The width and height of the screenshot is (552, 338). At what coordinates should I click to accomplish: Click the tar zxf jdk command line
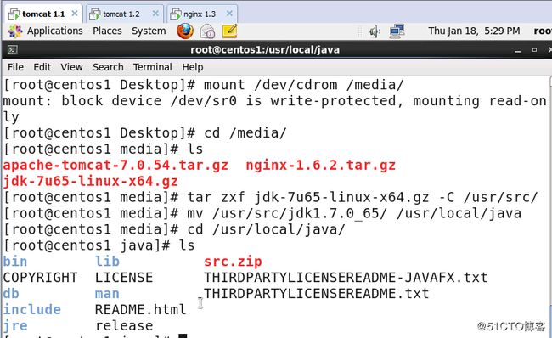pos(270,197)
